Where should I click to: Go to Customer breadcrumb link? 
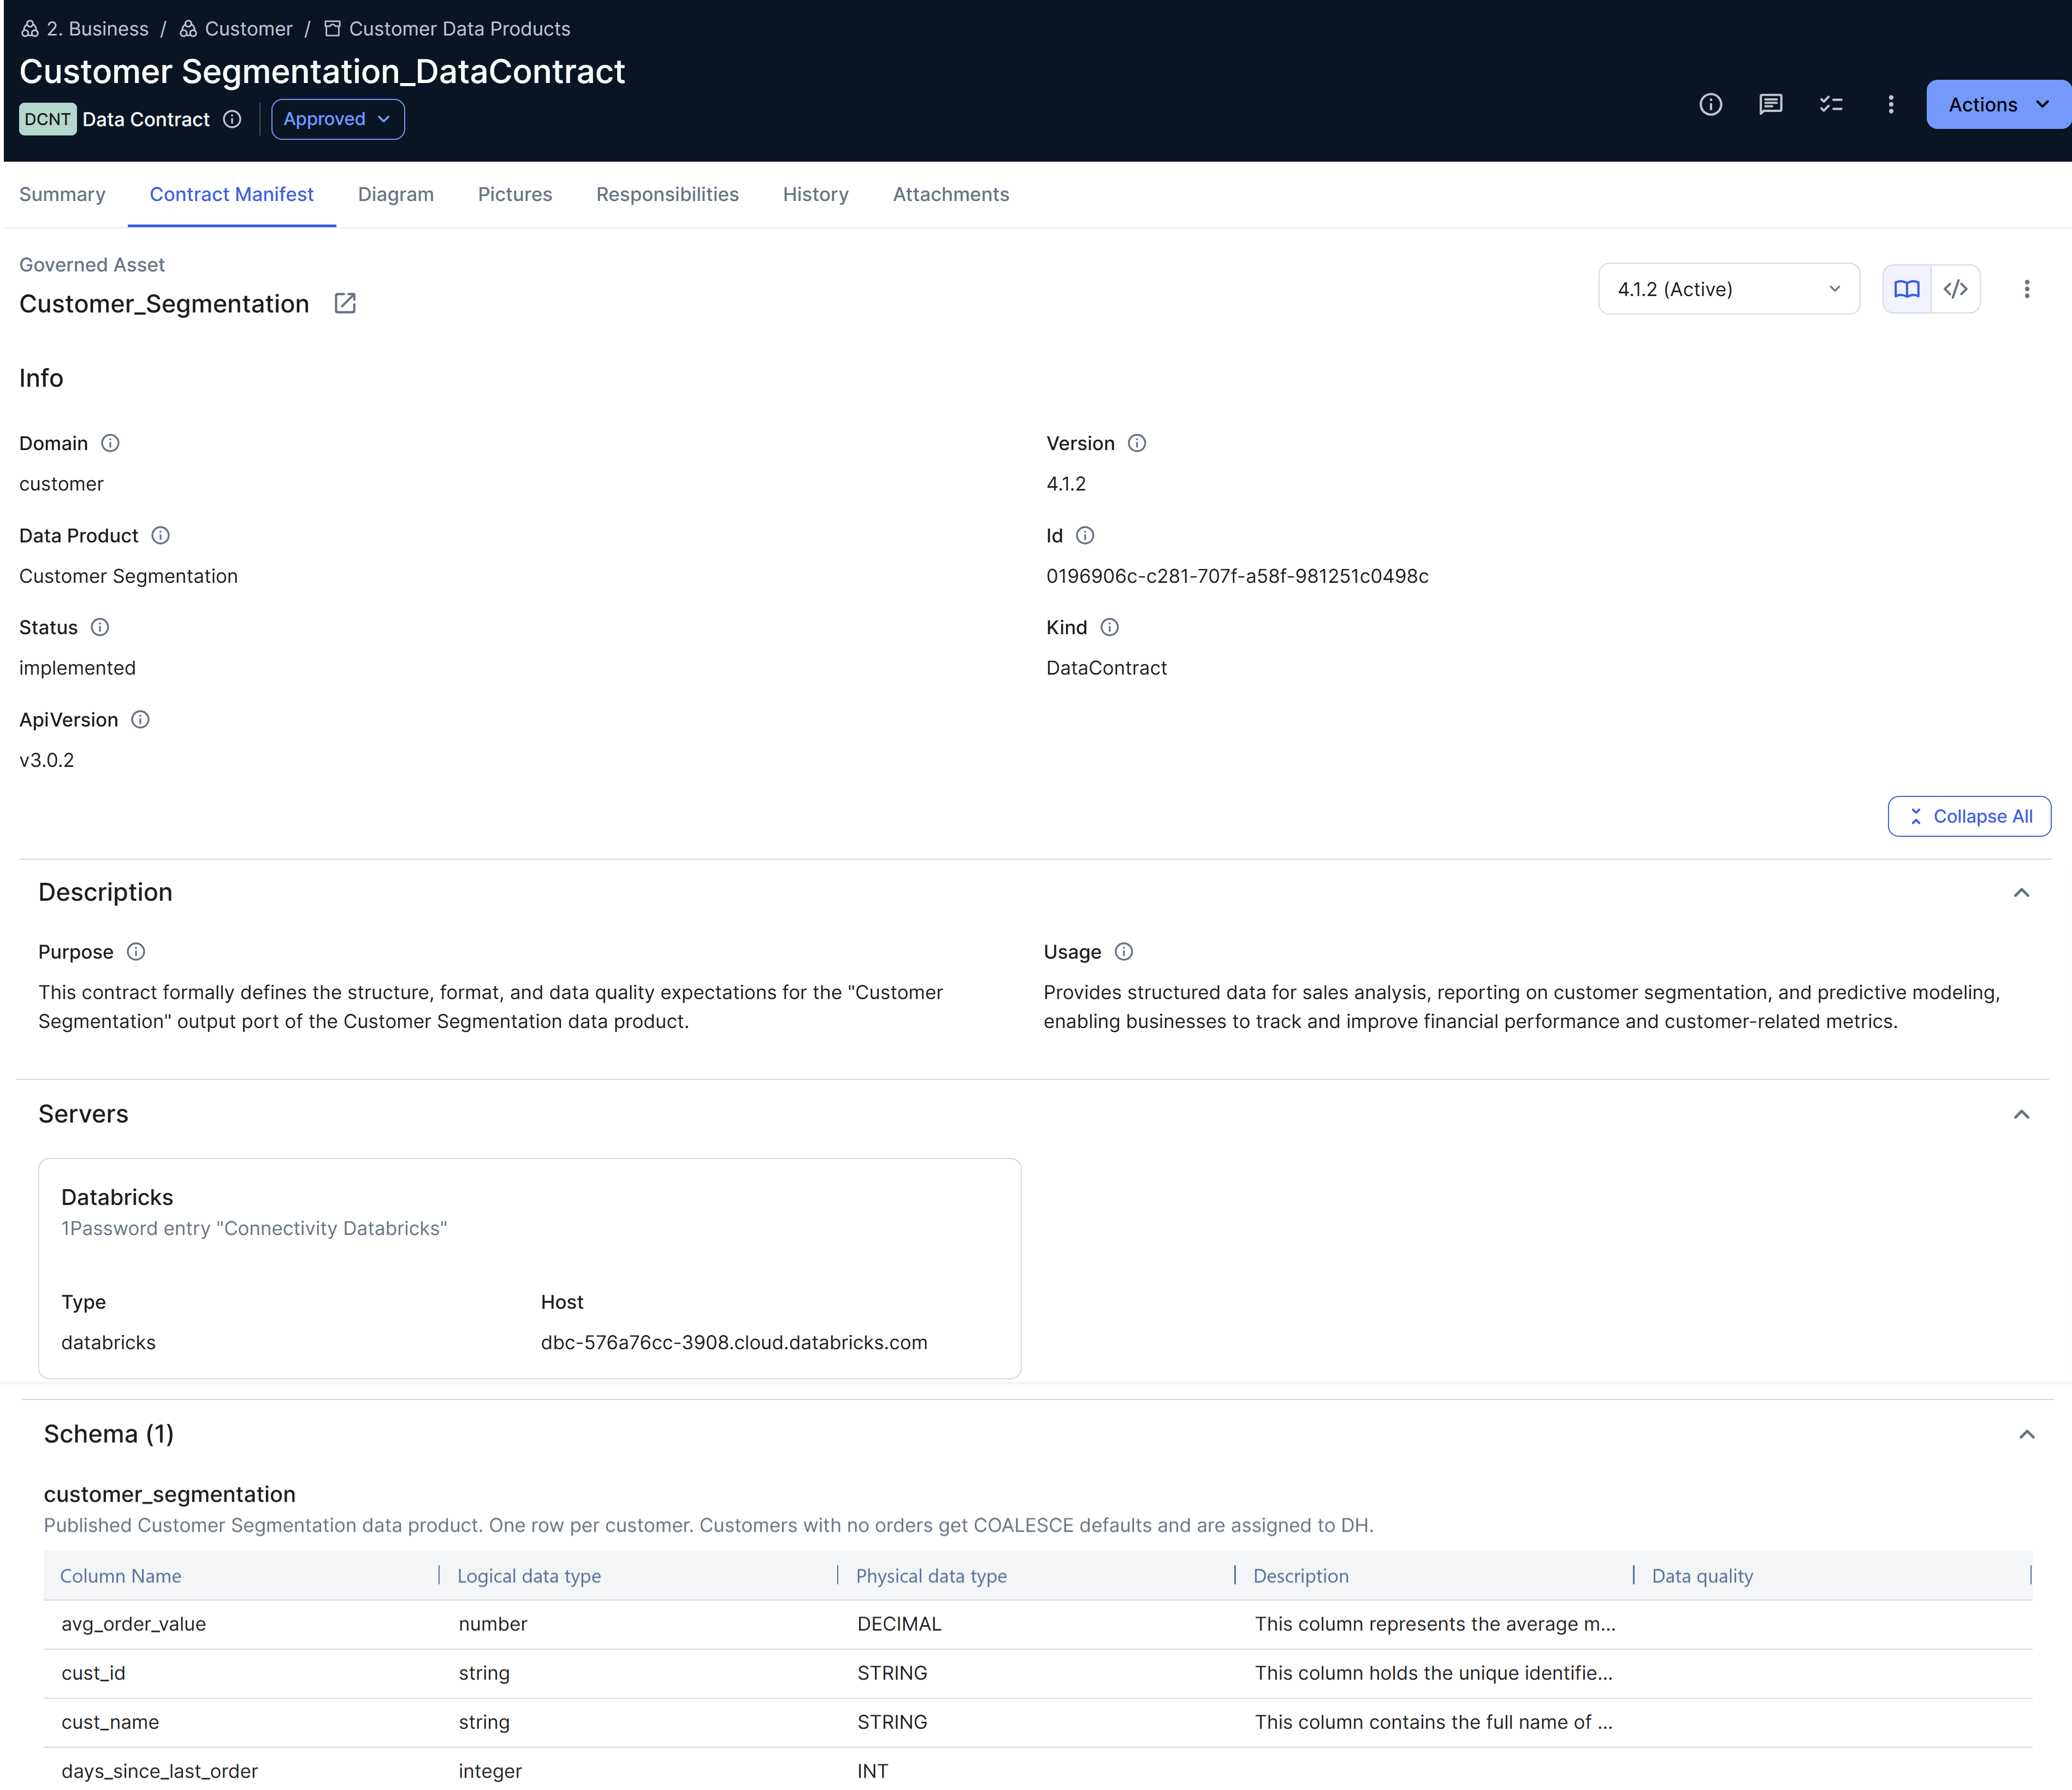pyautogui.click(x=249, y=29)
